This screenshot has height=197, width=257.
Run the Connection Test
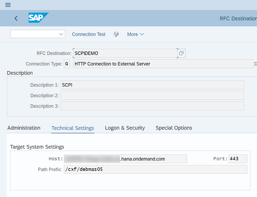[x=89, y=34]
